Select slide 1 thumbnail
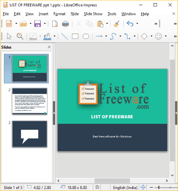 coord(30,68)
